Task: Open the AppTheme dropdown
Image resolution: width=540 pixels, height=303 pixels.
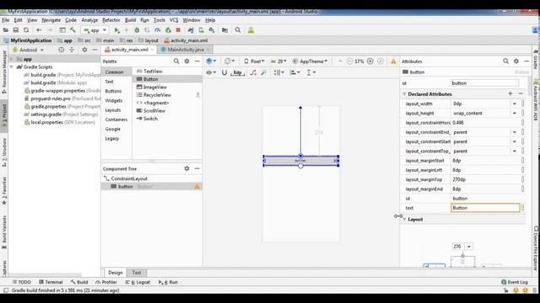Action: [x=310, y=61]
